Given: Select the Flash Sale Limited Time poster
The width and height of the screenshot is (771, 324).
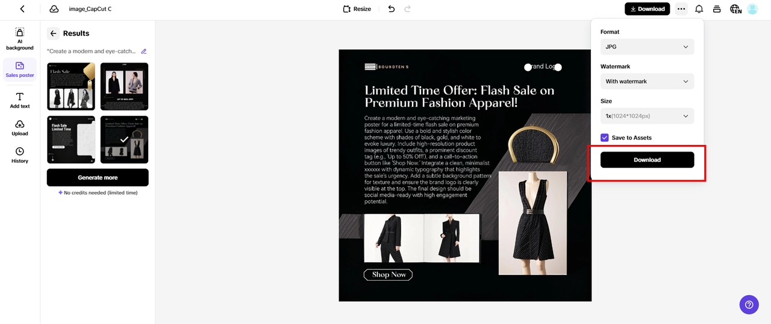Looking at the screenshot, I should tap(71, 139).
